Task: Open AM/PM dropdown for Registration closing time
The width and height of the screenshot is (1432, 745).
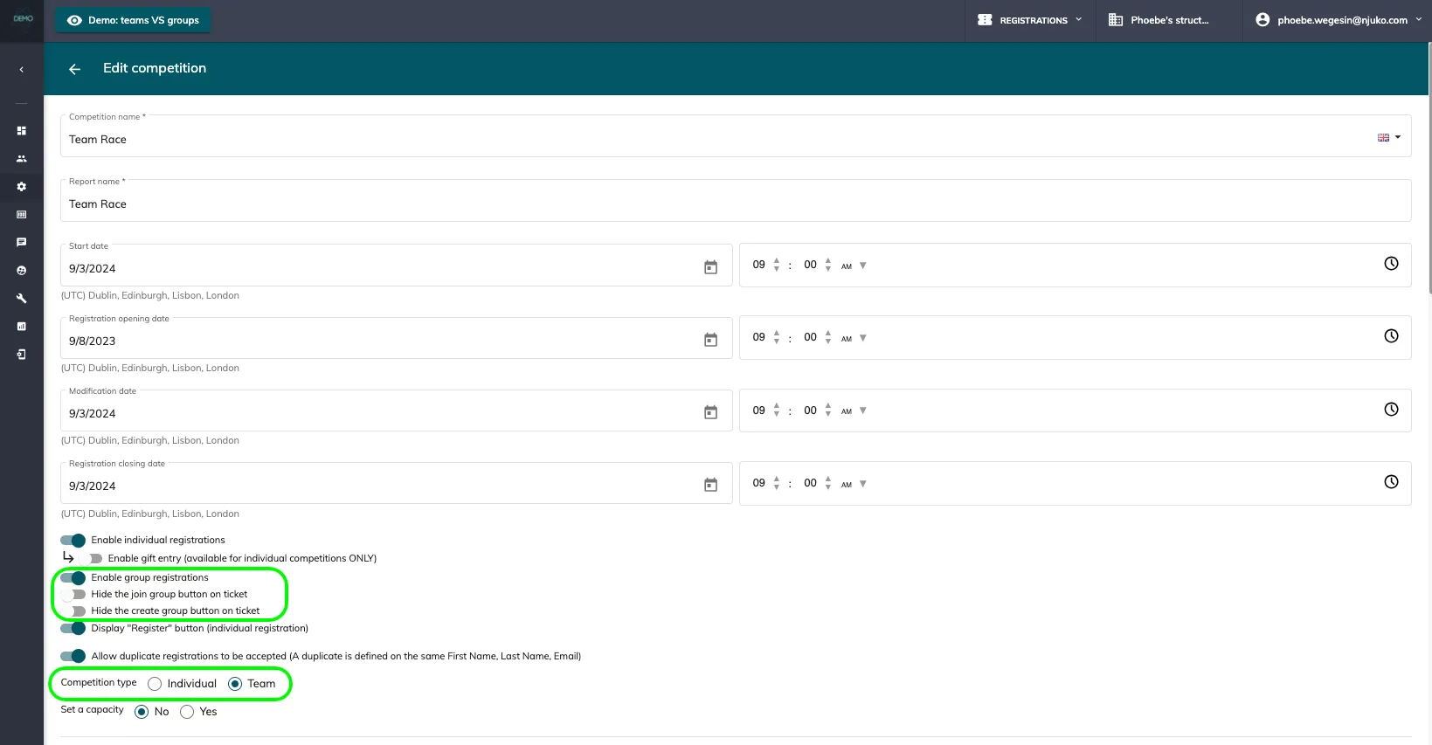Action: pyautogui.click(x=854, y=484)
